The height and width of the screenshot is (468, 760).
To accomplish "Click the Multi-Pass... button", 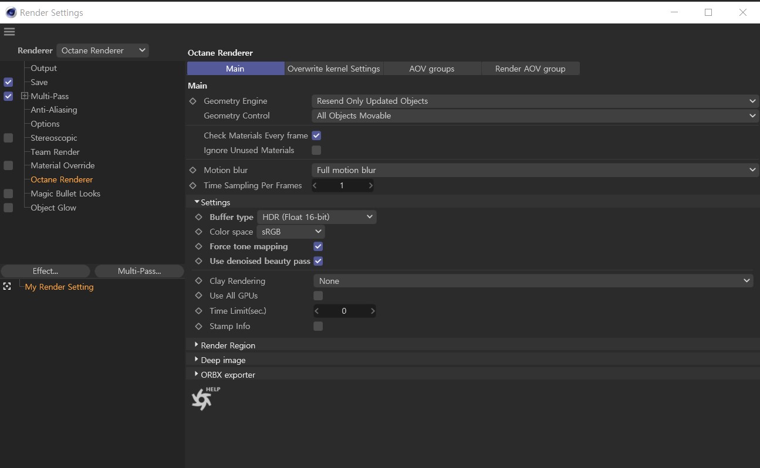I will coord(139,271).
